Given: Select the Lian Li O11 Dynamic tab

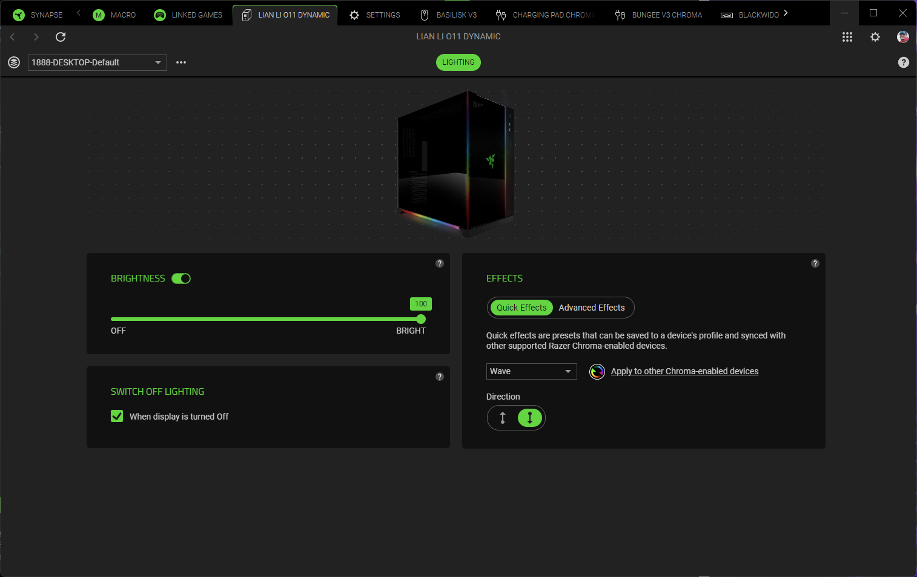Looking at the screenshot, I should coord(285,15).
